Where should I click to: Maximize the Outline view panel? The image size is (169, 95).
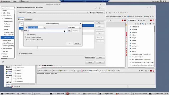click(153, 20)
